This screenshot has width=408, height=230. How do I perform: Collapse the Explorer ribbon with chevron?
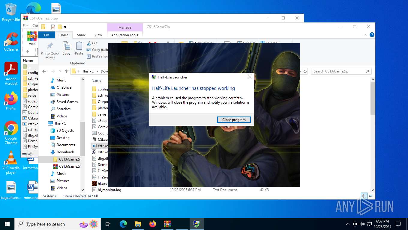pos(365,35)
